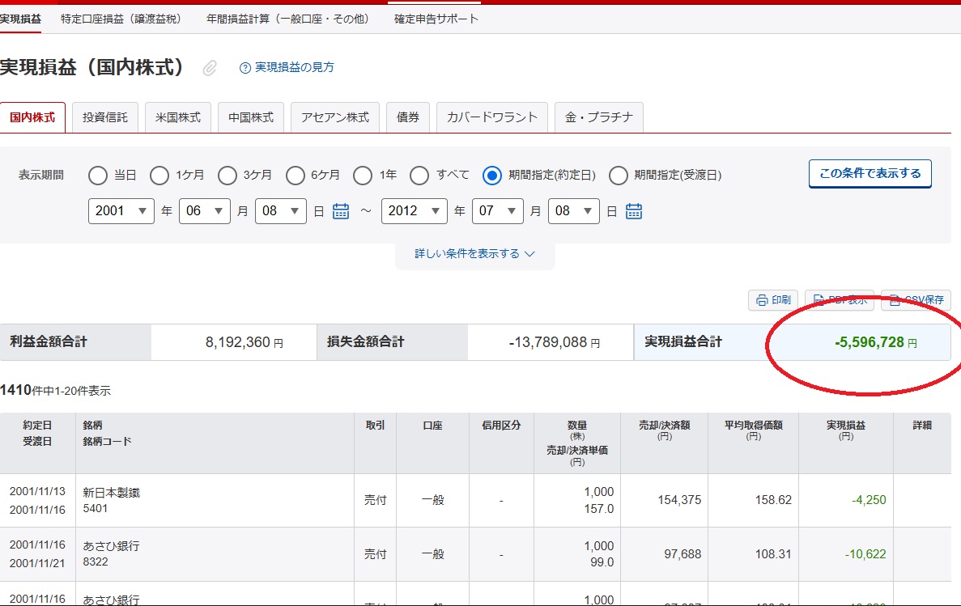Click the CSV保存 file icon
This screenshot has height=606, width=961.
(895, 300)
